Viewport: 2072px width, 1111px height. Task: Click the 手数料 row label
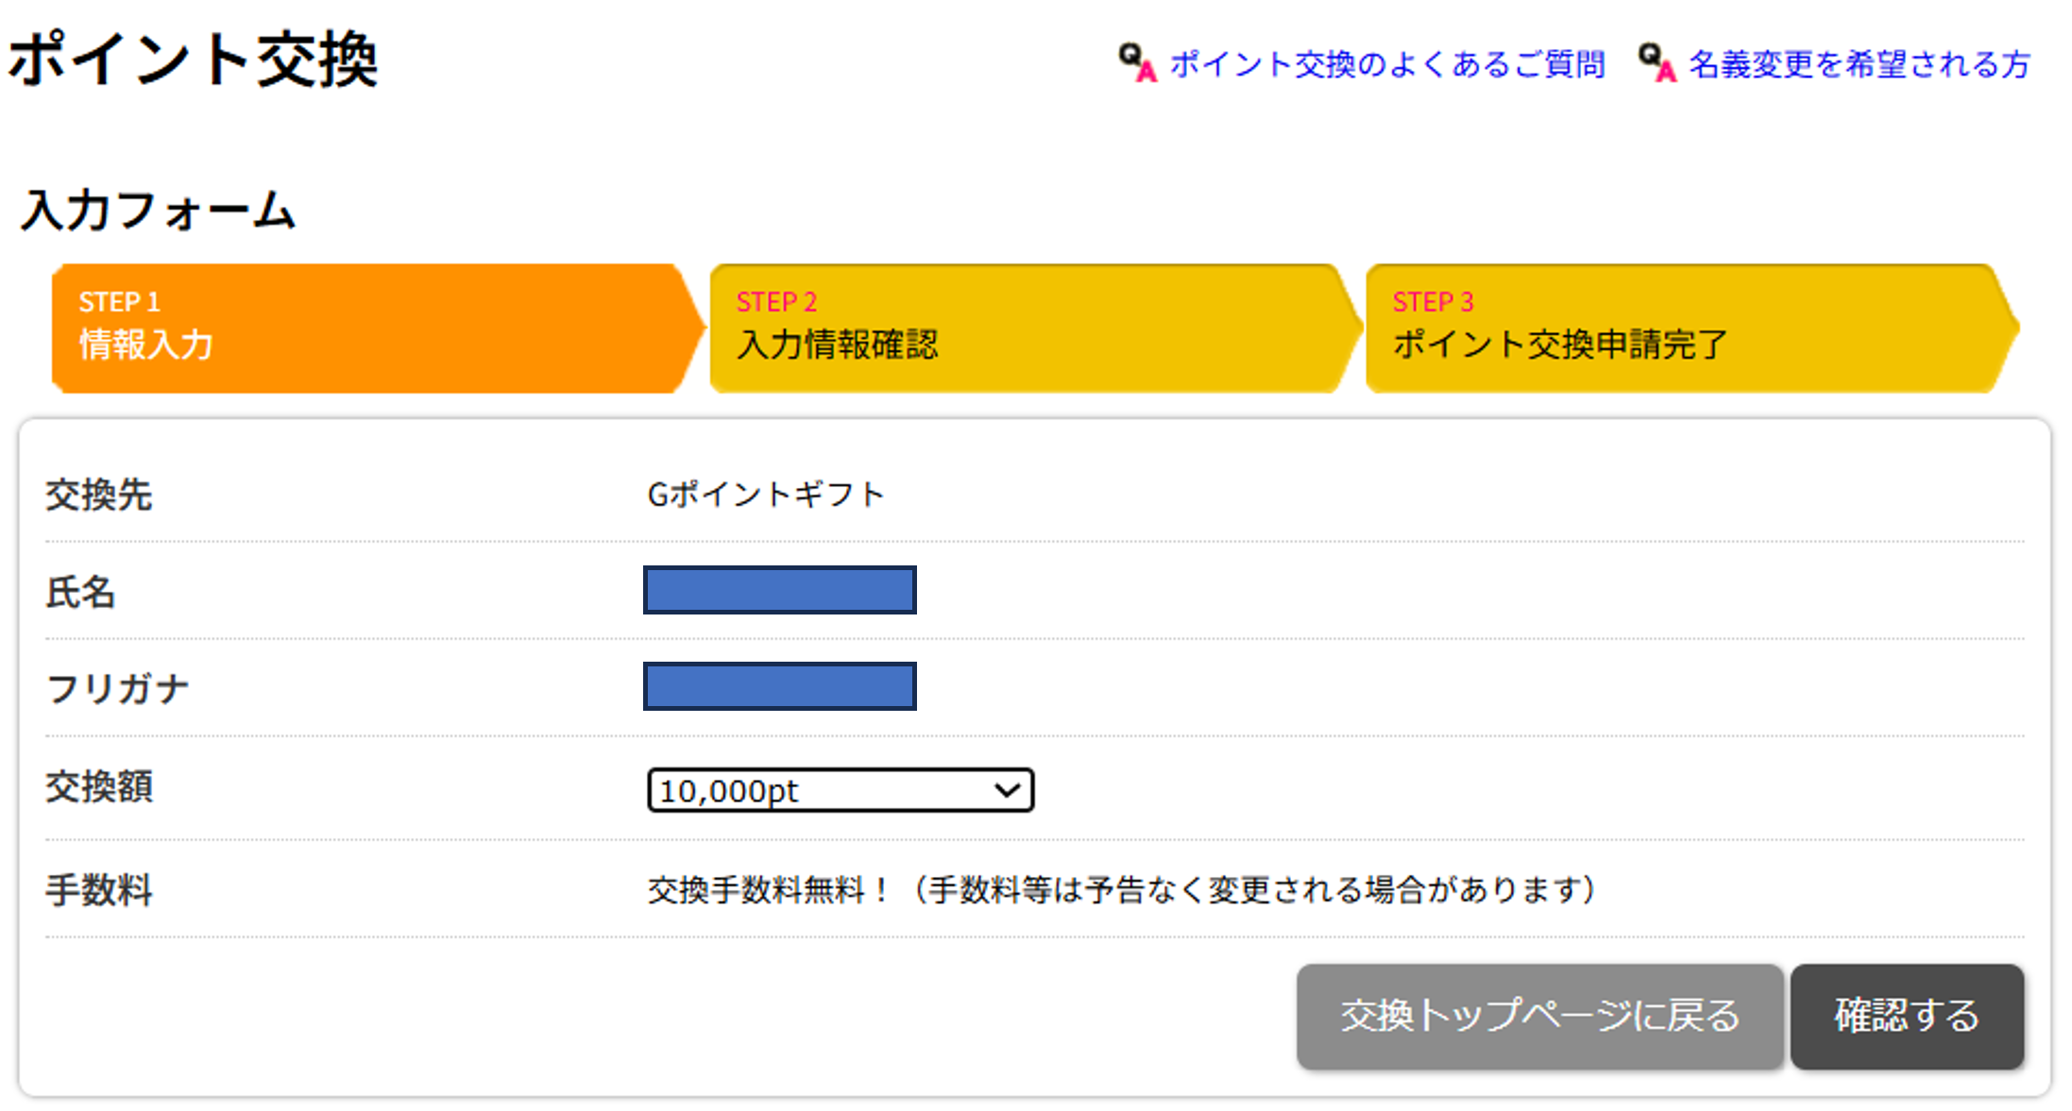[99, 889]
